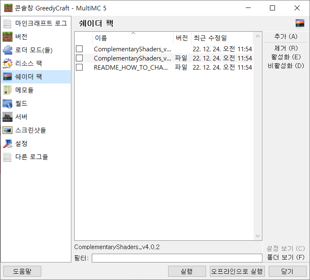310x280 pixels.
Task: Open 설정 in the sidebar
Action: [x=36, y=144]
